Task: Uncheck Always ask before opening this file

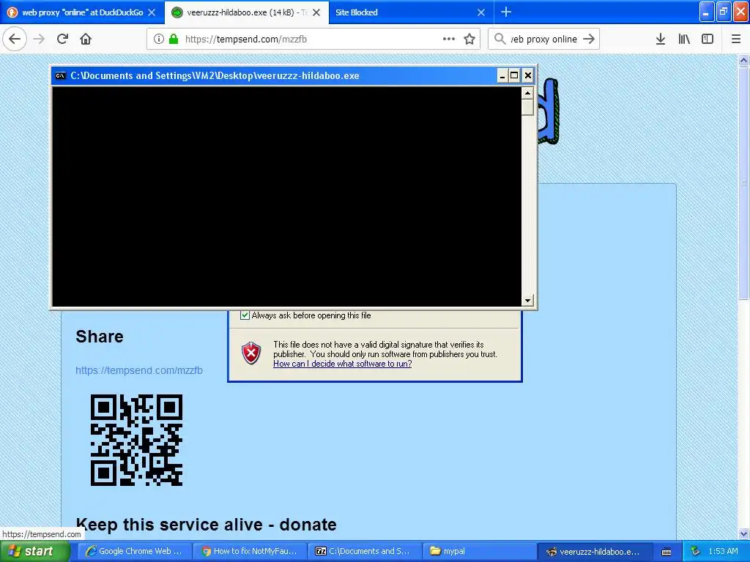Action: (245, 315)
